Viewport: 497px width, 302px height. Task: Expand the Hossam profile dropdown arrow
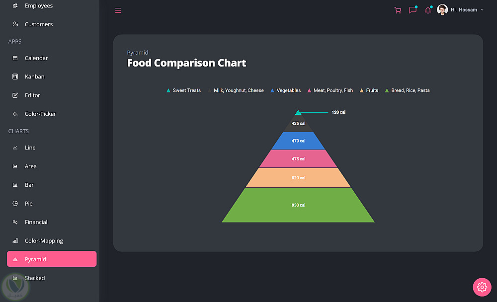(482, 10)
